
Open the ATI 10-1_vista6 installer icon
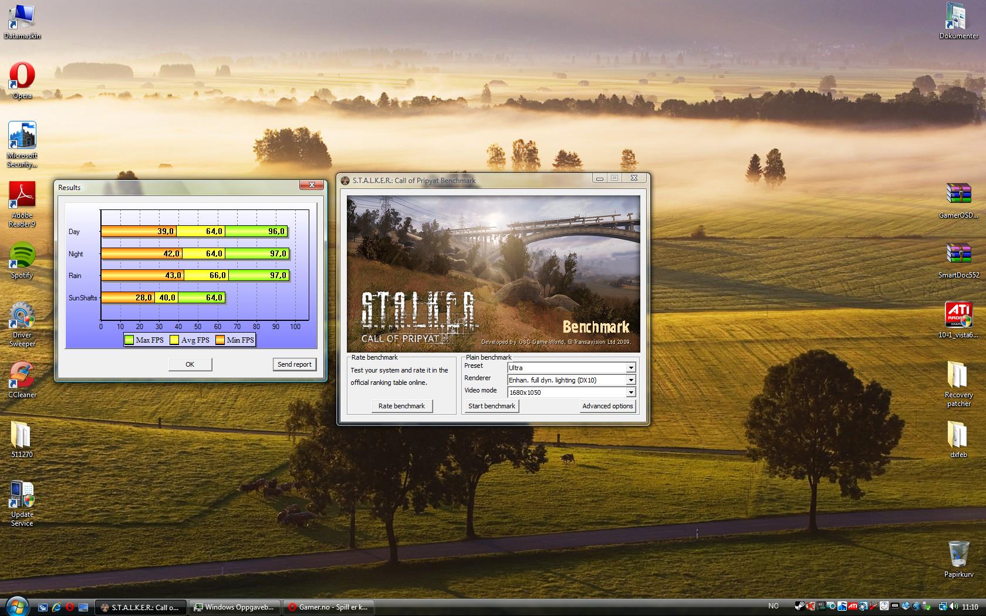958,320
